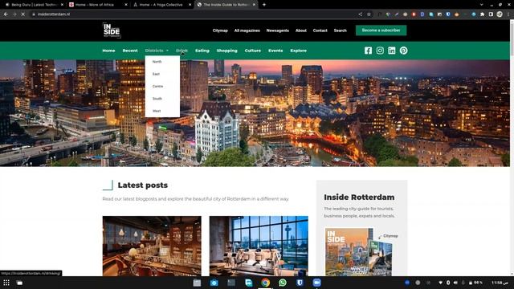Click the taskbar clock
Image resolution: width=514 pixels, height=289 pixels.
pyautogui.click(x=500, y=283)
